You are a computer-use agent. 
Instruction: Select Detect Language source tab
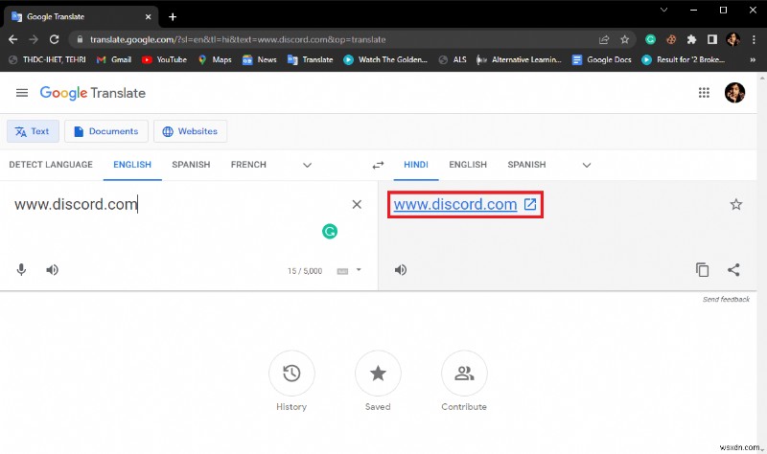(51, 165)
